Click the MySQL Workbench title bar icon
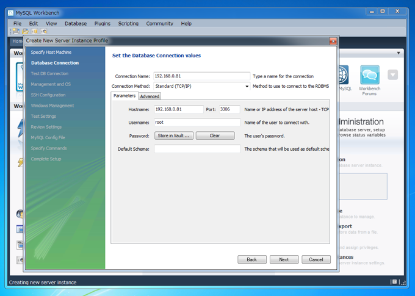 10,13
